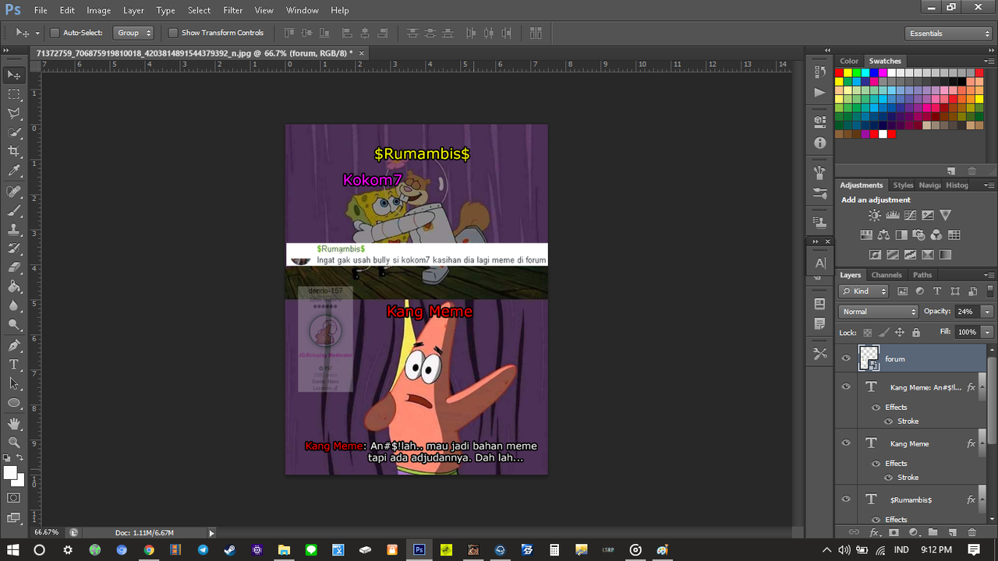Select the Quick Selection tool

(14, 132)
